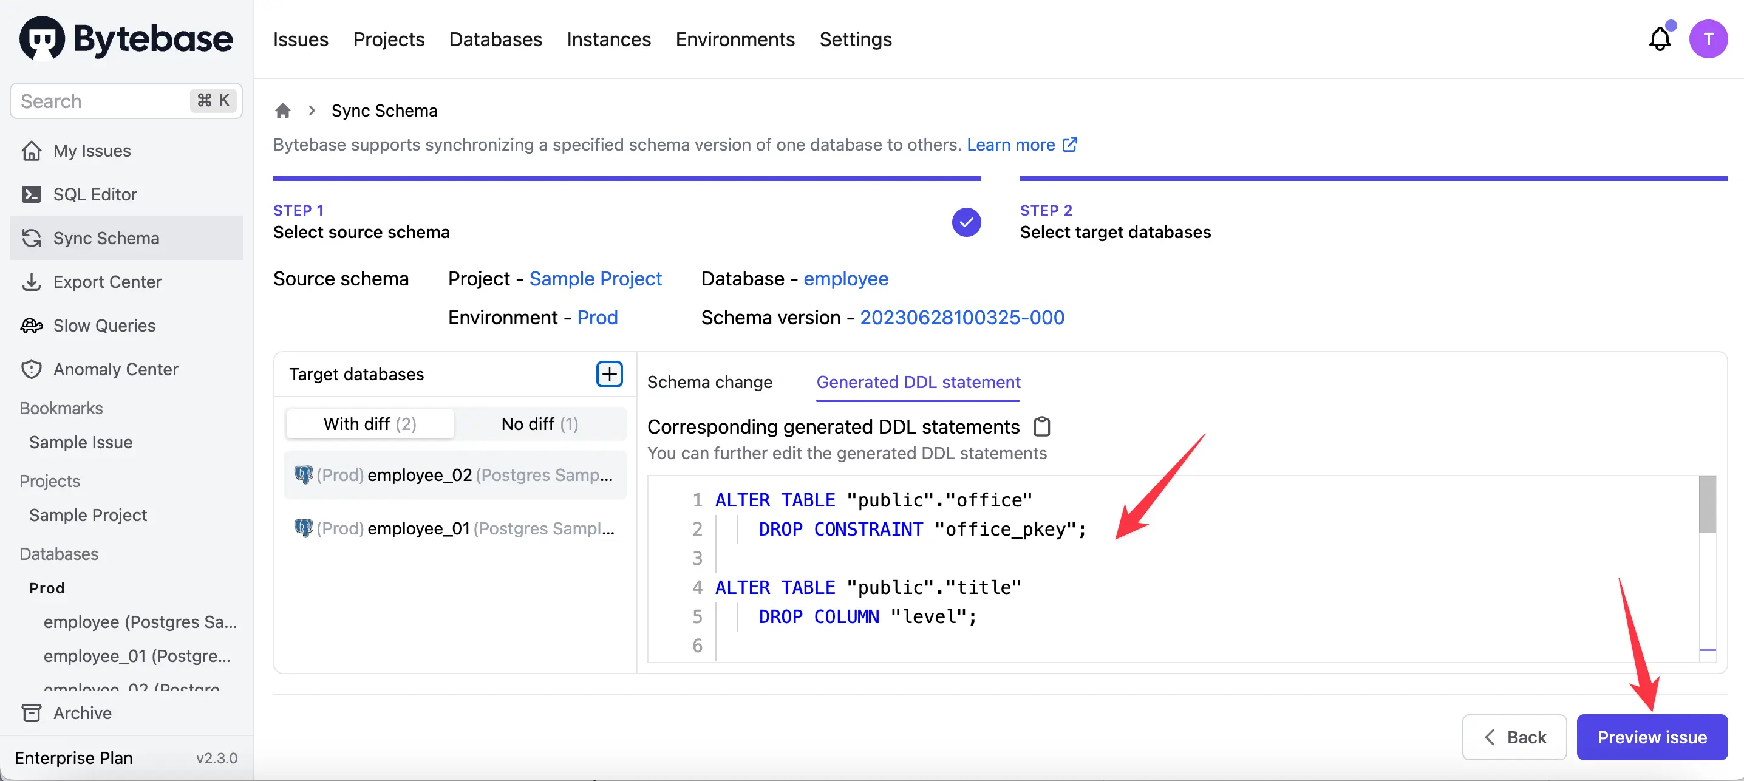Viewport: 1744px width, 781px height.
Task: Click the Preview issue button
Action: click(x=1651, y=737)
